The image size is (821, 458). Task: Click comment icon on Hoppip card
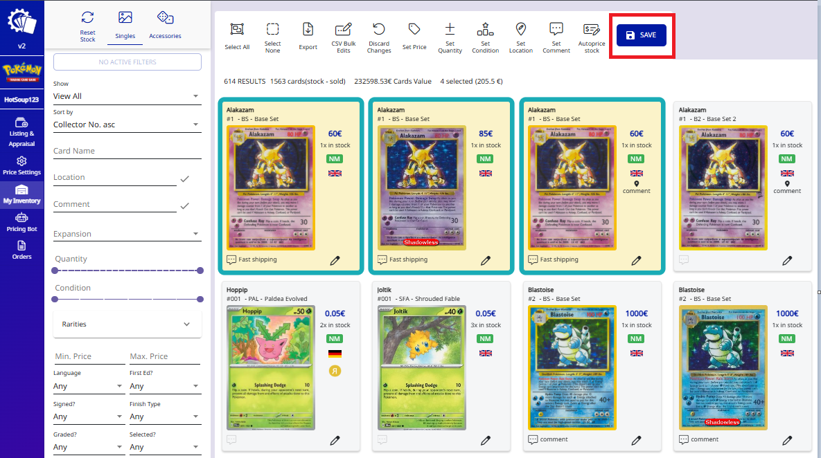pos(231,439)
